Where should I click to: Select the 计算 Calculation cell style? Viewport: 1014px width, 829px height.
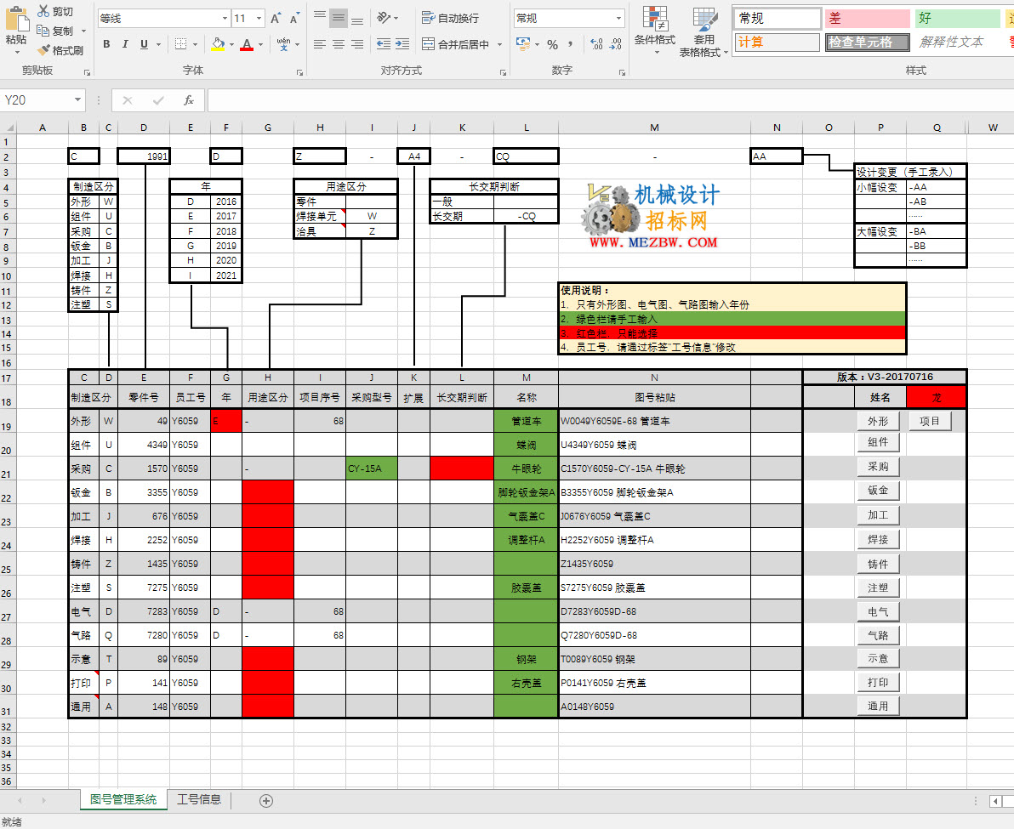tap(778, 42)
